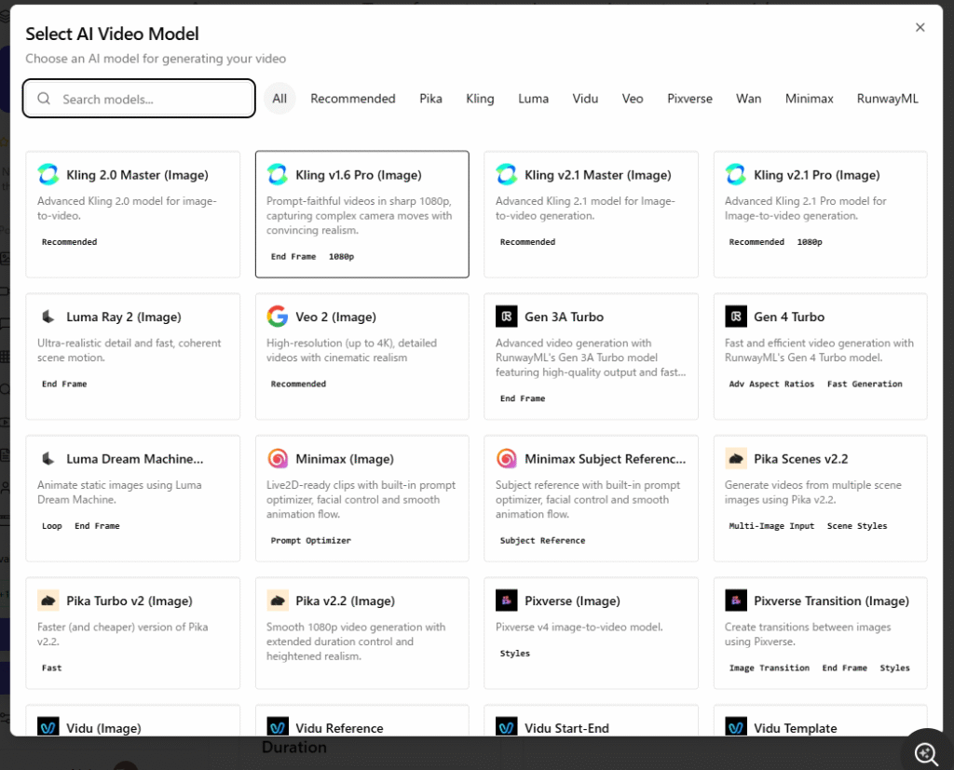This screenshot has width=954, height=770.
Task: Click Multi-Image Input tag
Action: click(x=771, y=525)
